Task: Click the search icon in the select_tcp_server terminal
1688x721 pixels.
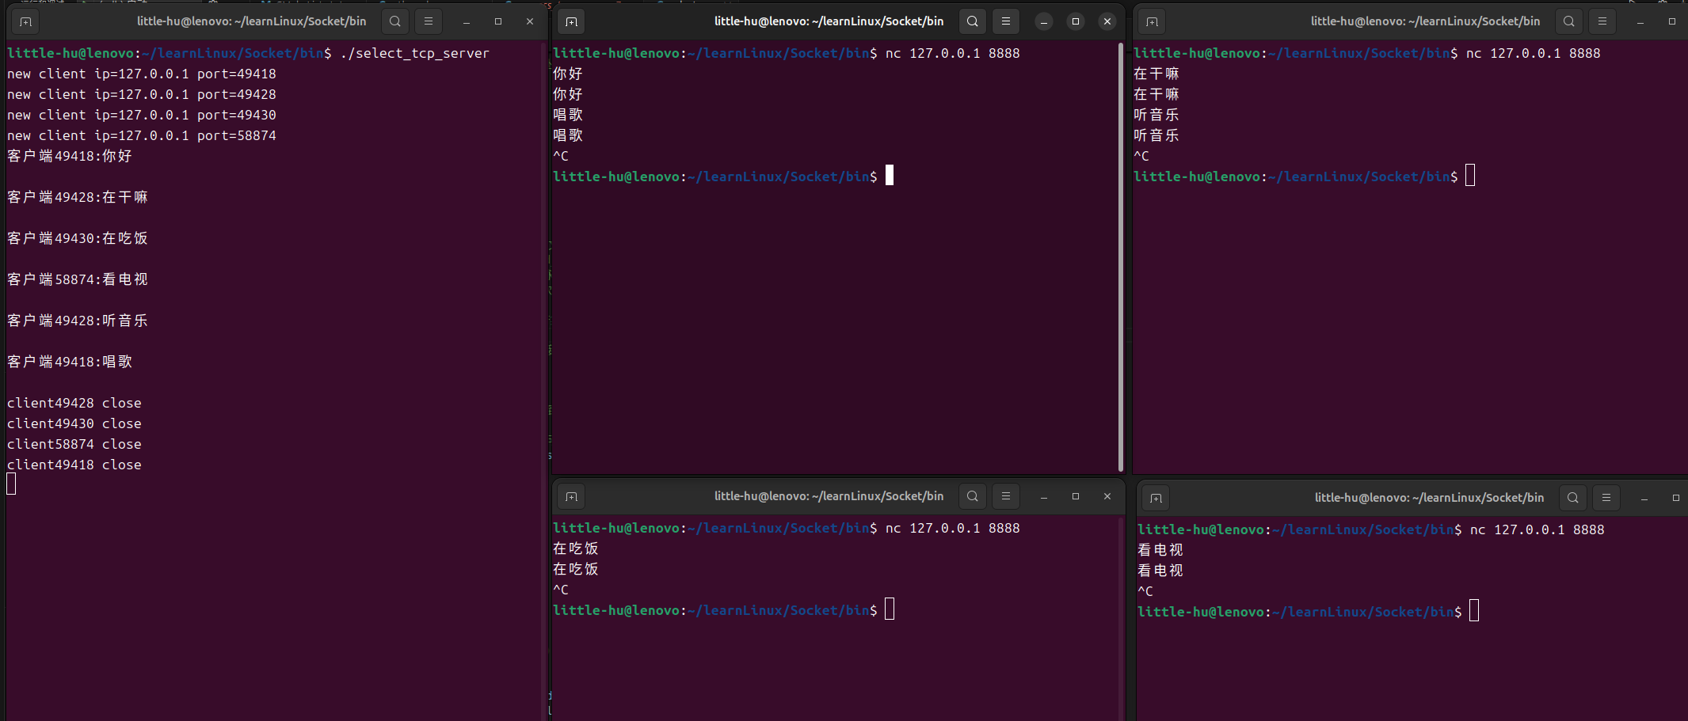Action: coord(395,21)
